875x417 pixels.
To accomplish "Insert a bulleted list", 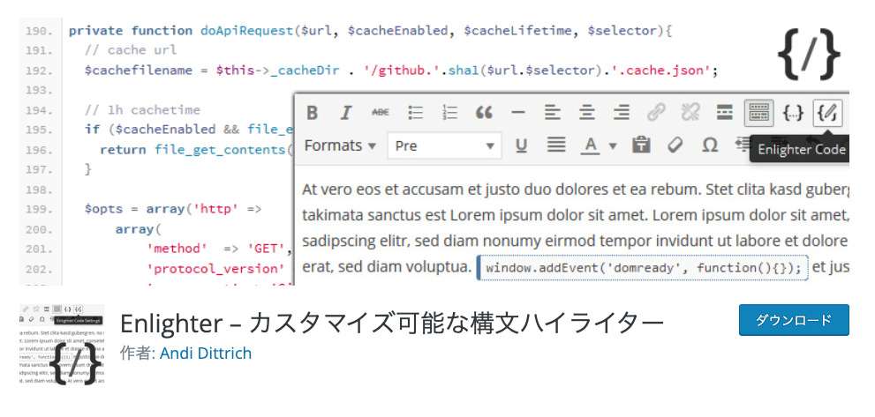I will coord(415,113).
